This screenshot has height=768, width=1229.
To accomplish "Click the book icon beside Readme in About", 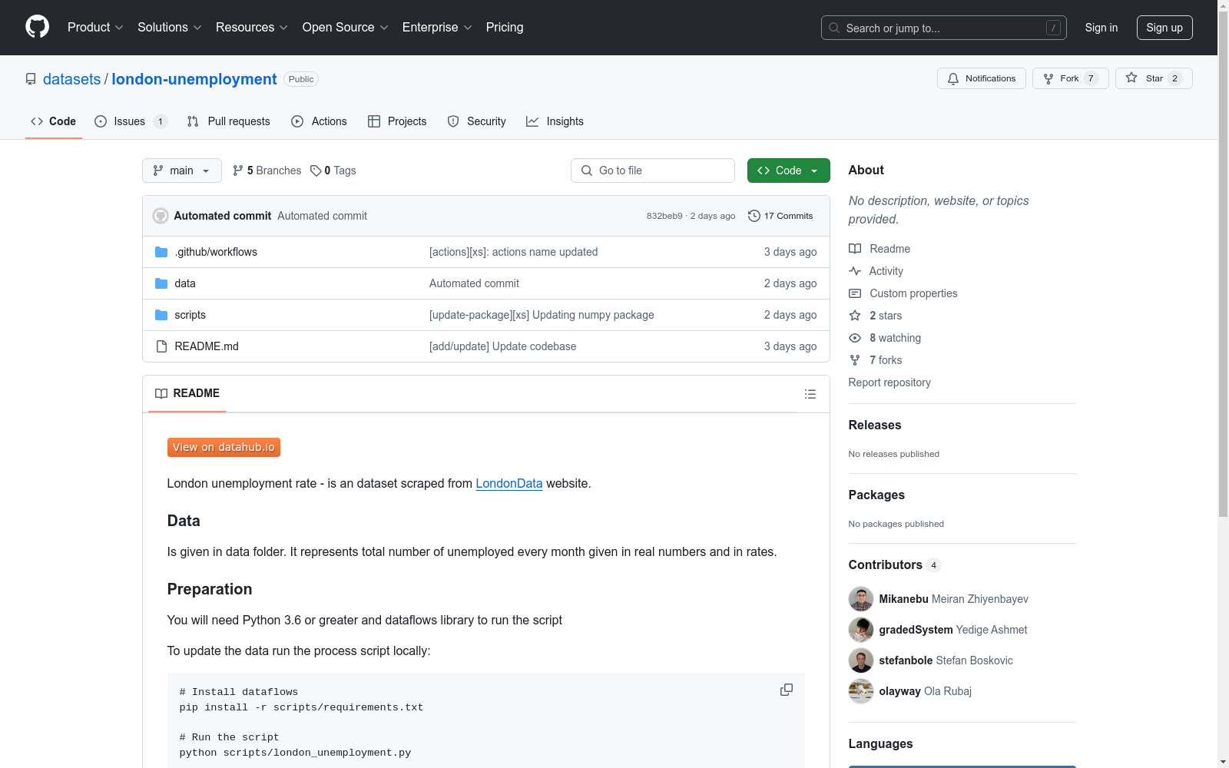I will point(855,249).
